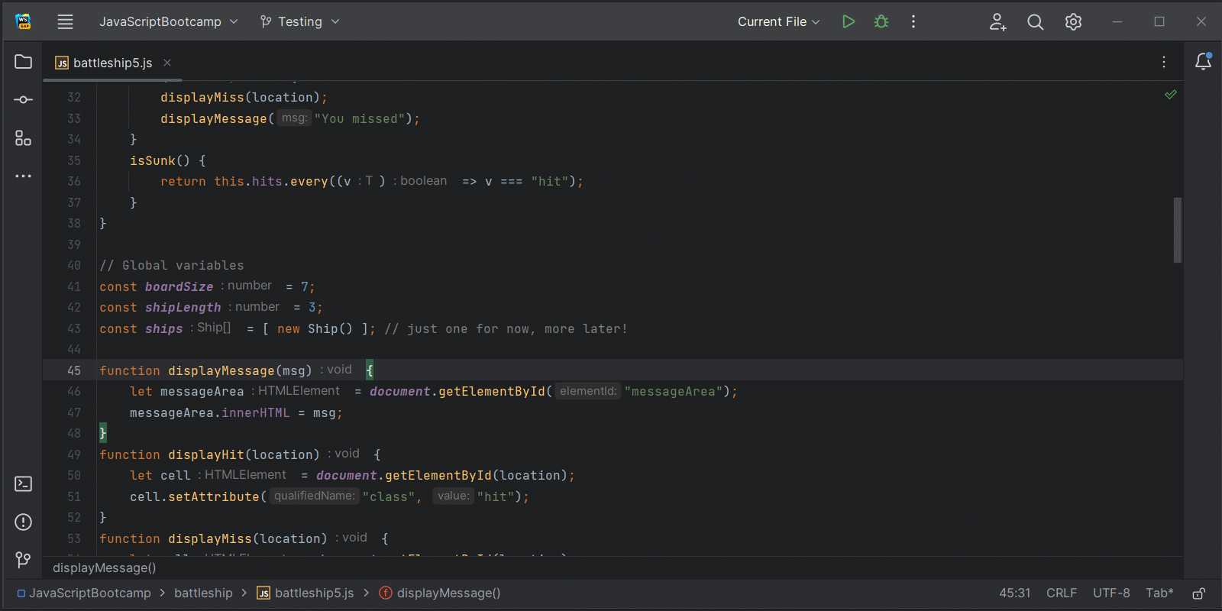Open the Notifications bell

(1203, 62)
